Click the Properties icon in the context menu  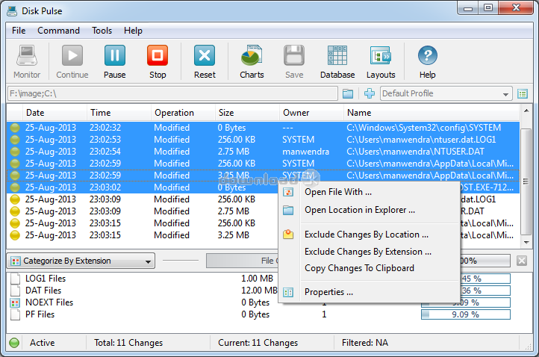click(x=288, y=292)
